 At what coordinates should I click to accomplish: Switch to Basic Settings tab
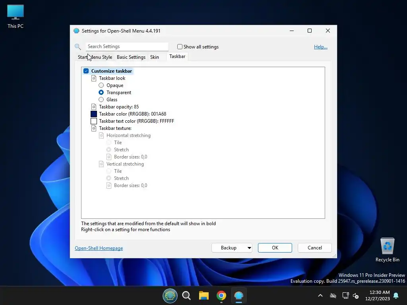point(131,57)
